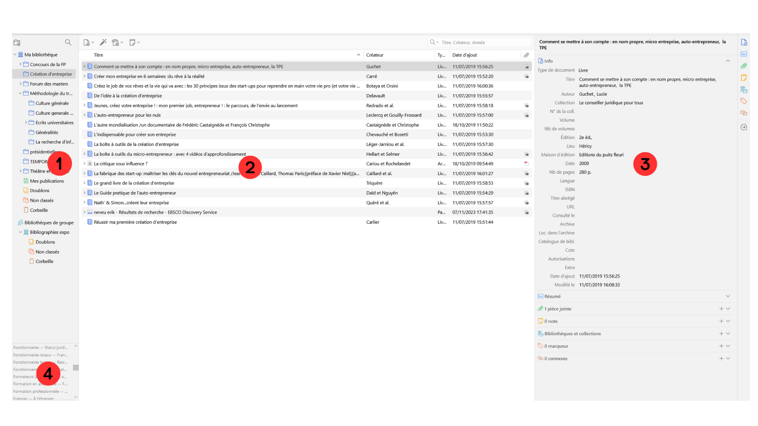The width and height of the screenshot is (758, 426).
Task: Open the Abstract panel icon below Info
Action: point(744,54)
